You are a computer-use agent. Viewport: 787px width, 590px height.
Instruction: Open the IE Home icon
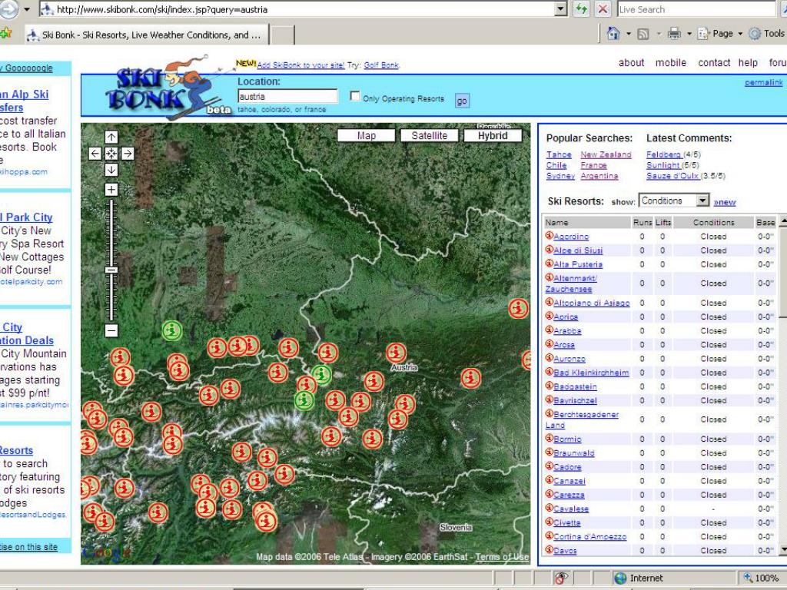tap(613, 34)
